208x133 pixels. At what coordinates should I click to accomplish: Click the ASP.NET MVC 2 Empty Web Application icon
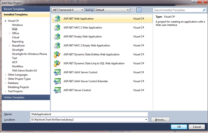point(57,45)
